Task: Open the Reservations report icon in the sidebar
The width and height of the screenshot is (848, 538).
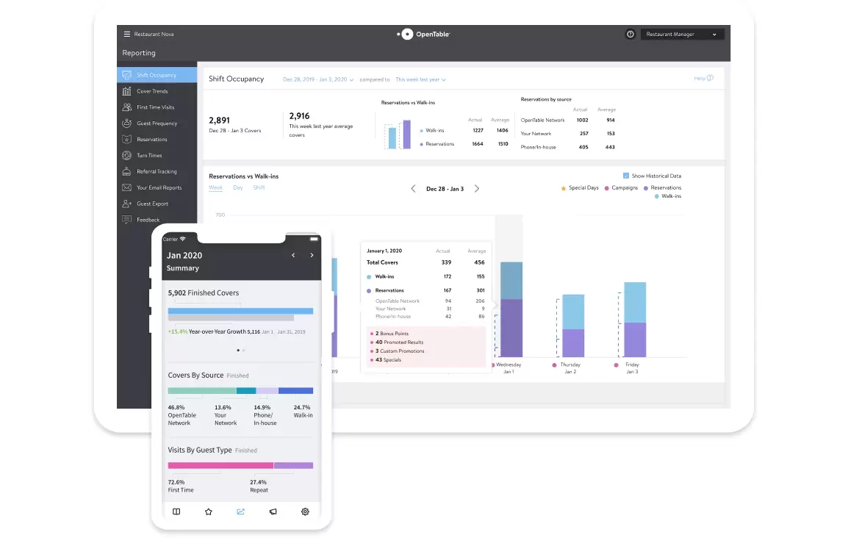Action: tap(126, 139)
